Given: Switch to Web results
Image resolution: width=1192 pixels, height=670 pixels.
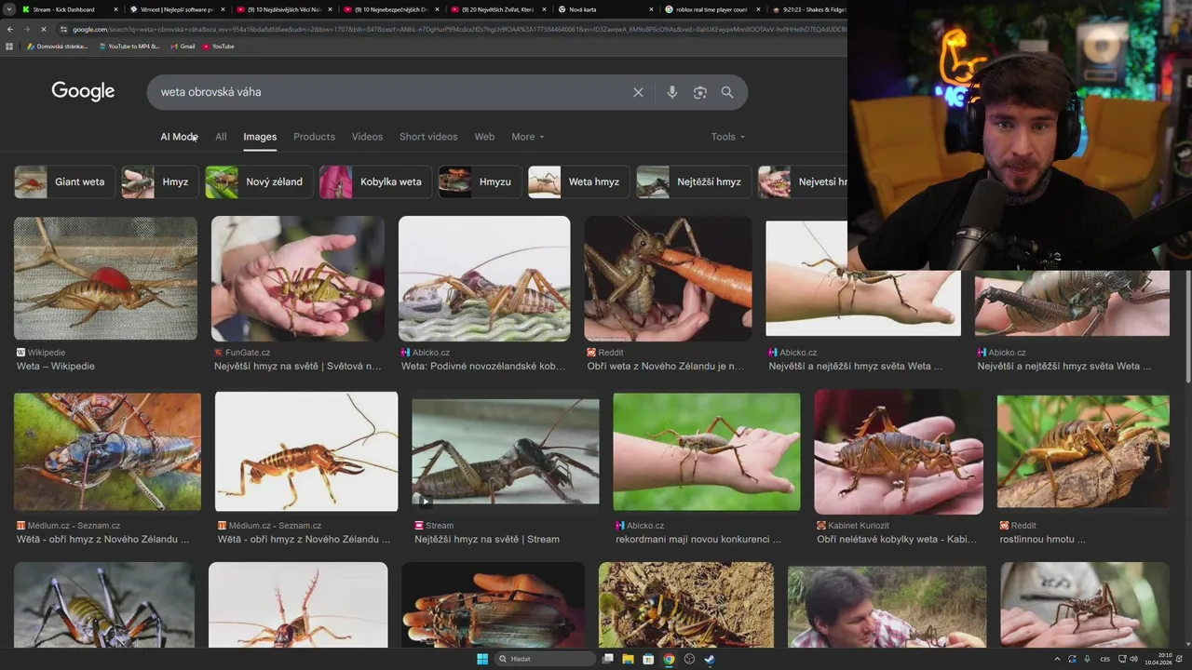Looking at the screenshot, I should [484, 137].
